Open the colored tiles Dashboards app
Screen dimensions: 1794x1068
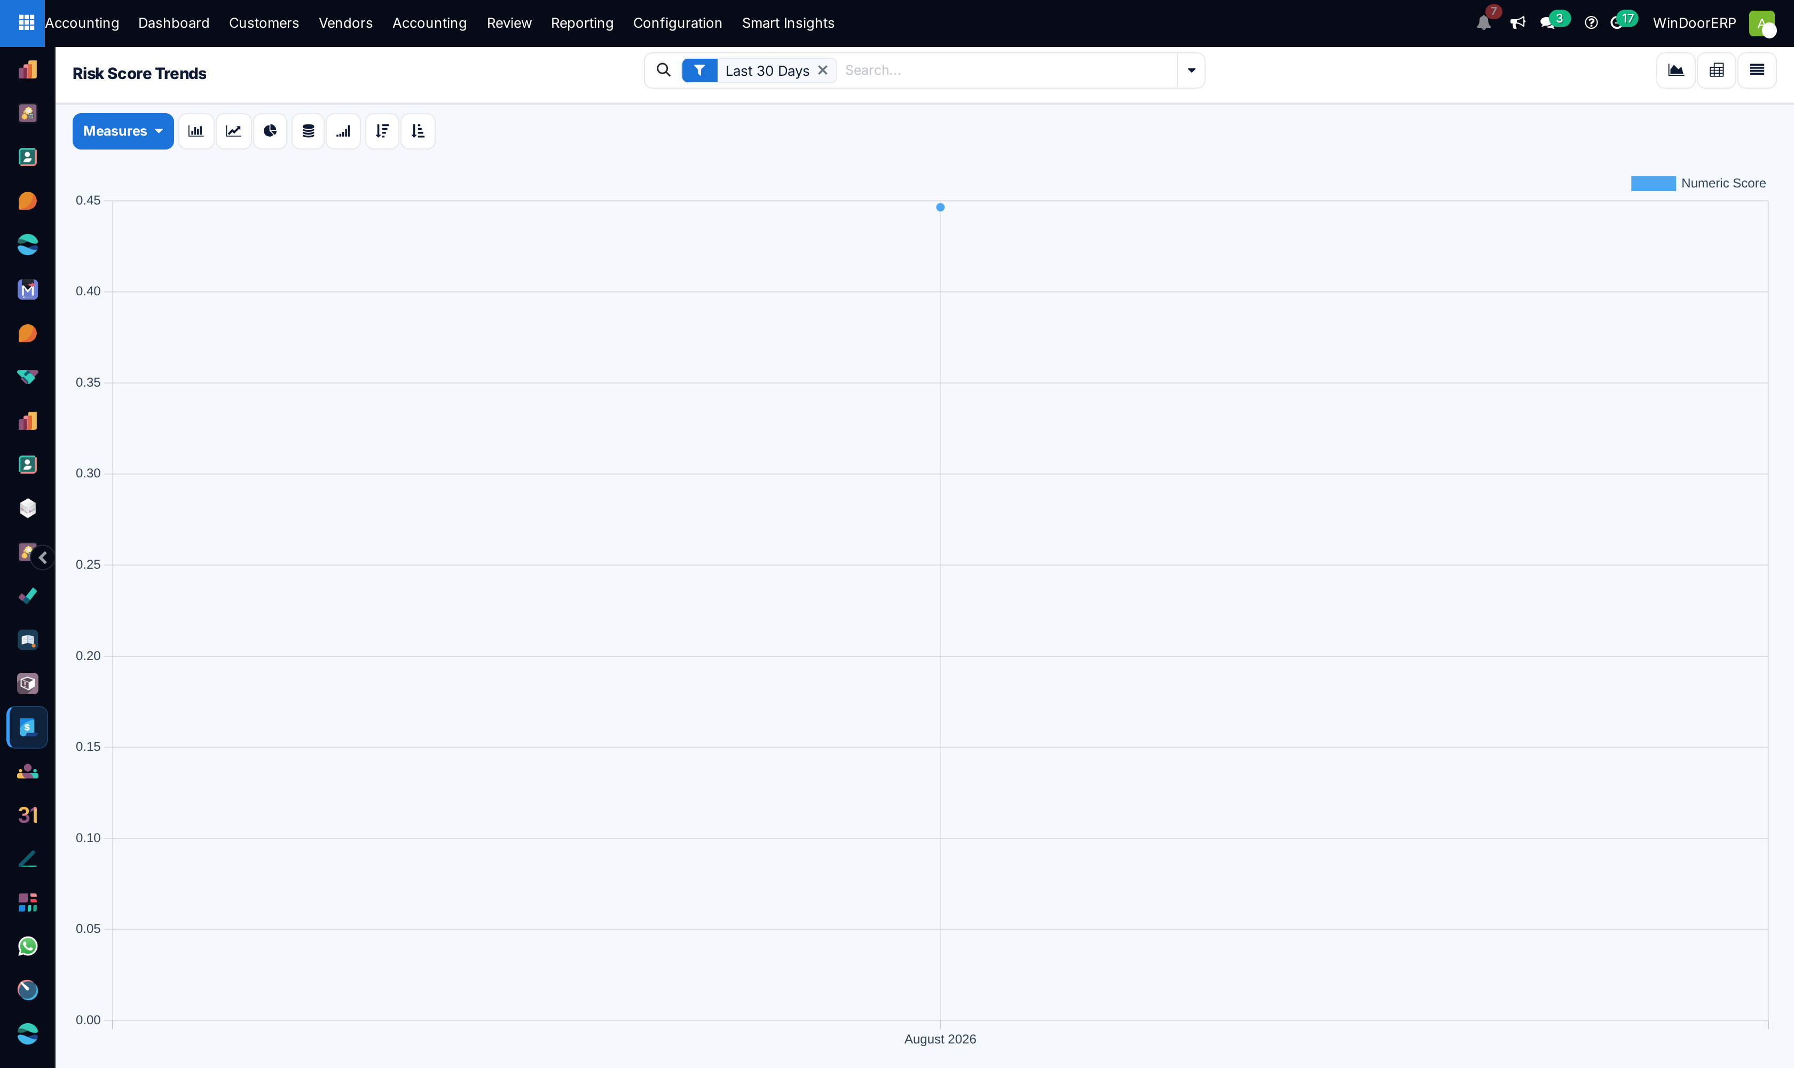27,902
